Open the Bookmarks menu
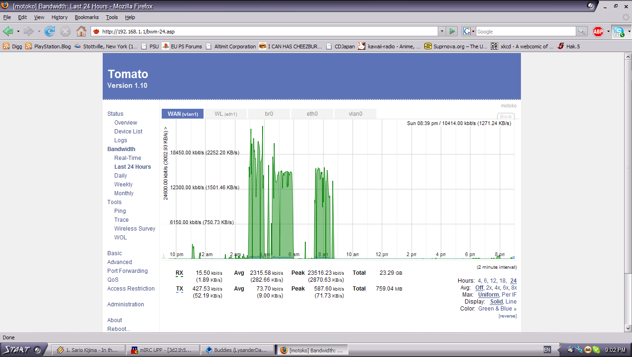 click(86, 17)
